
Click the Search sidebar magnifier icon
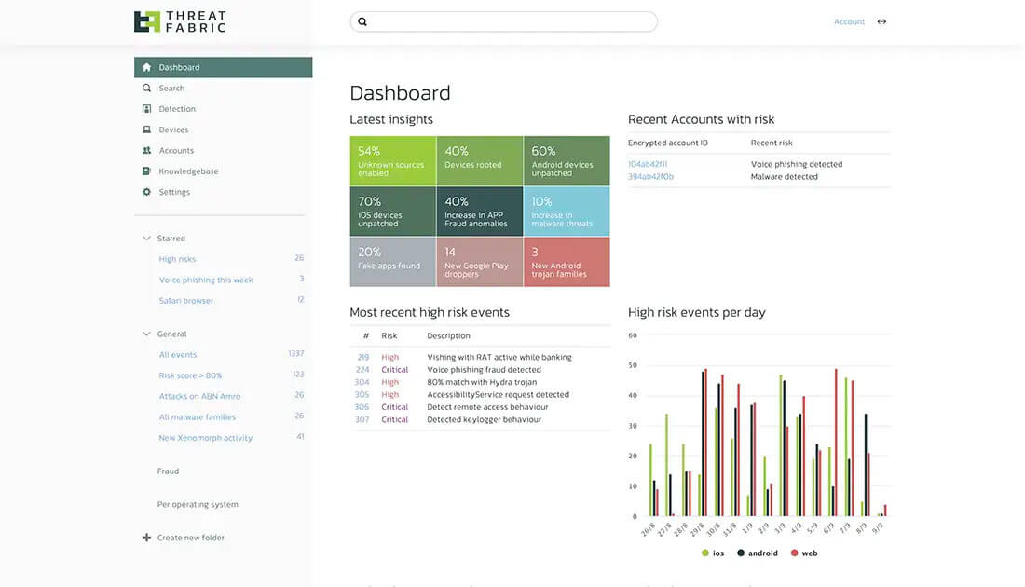tap(146, 89)
